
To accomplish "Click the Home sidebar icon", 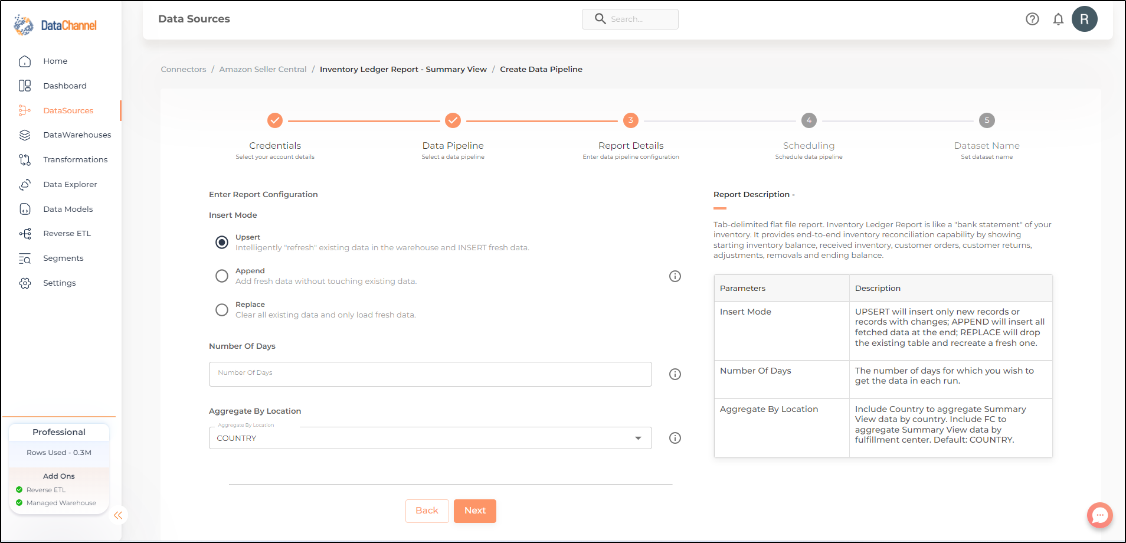I will [25, 61].
